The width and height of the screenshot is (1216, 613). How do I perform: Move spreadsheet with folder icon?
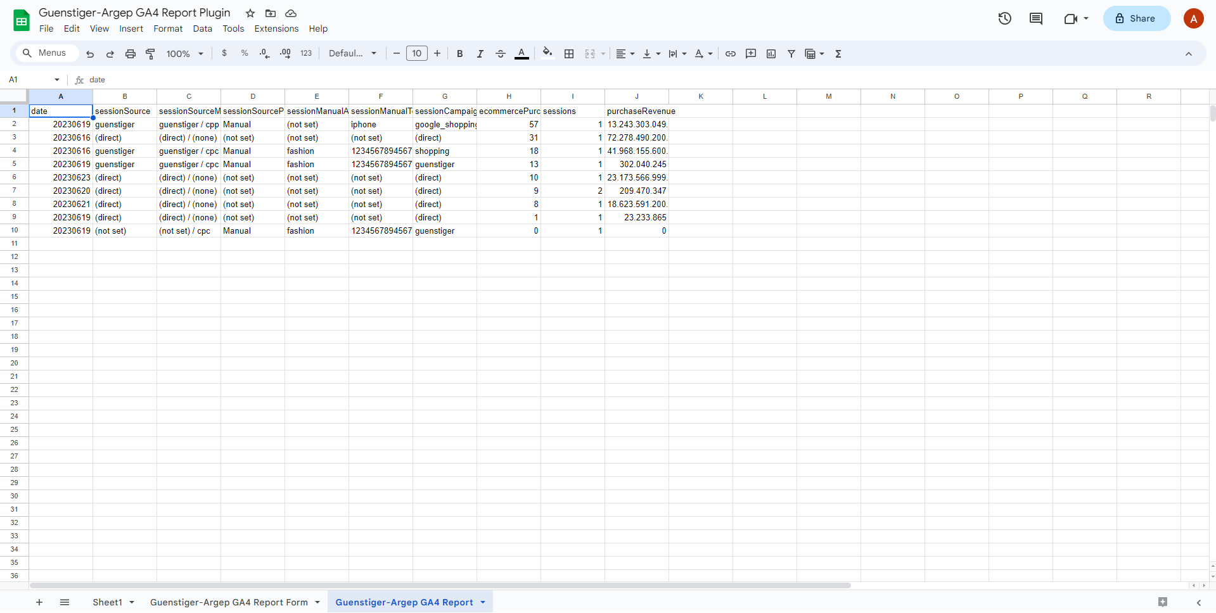click(x=271, y=13)
